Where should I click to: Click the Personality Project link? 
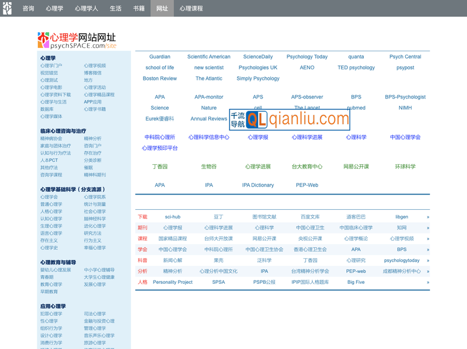click(x=173, y=282)
